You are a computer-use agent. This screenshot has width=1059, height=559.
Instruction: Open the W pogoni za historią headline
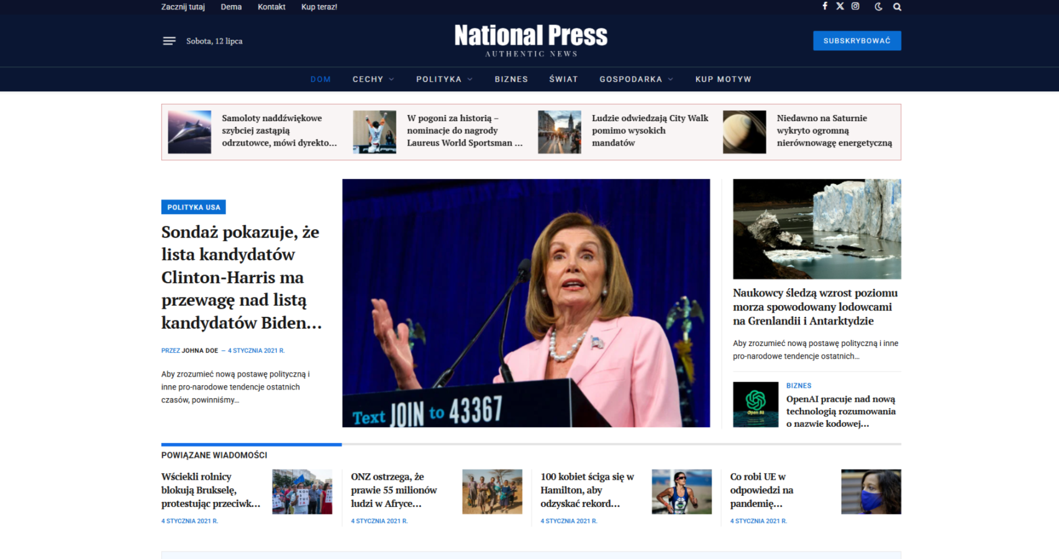pyautogui.click(x=465, y=130)
